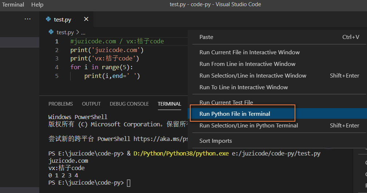Click D:/Python/Python38/python.exe path in terminal
The width and height of the screenshot is (367, 193).
click(181, 154)
